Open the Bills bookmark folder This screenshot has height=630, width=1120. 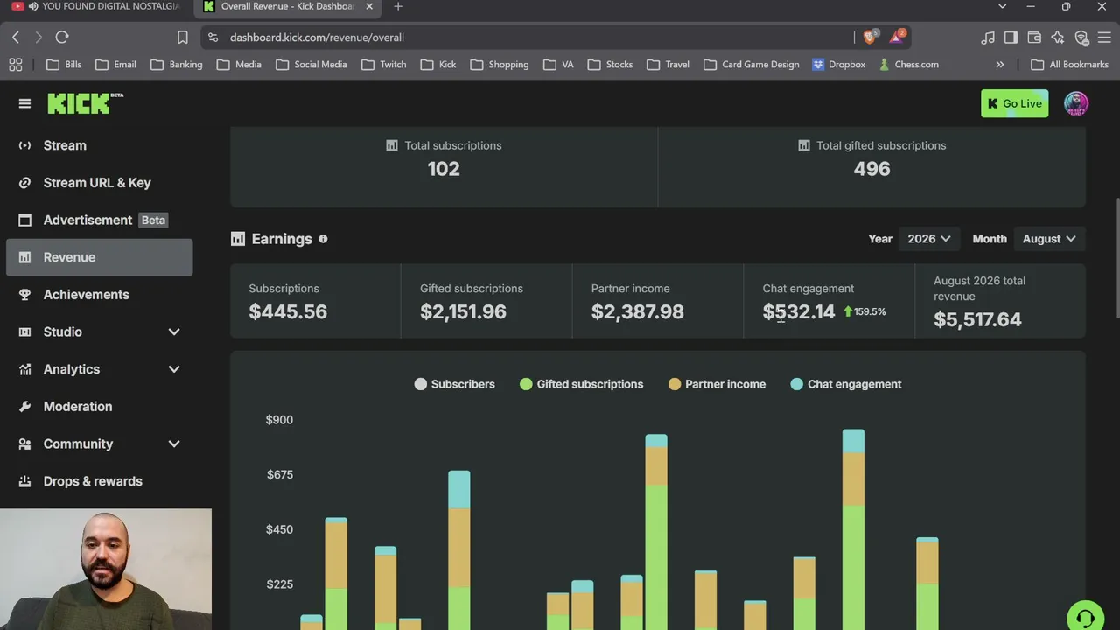click(x=64, y=64)
